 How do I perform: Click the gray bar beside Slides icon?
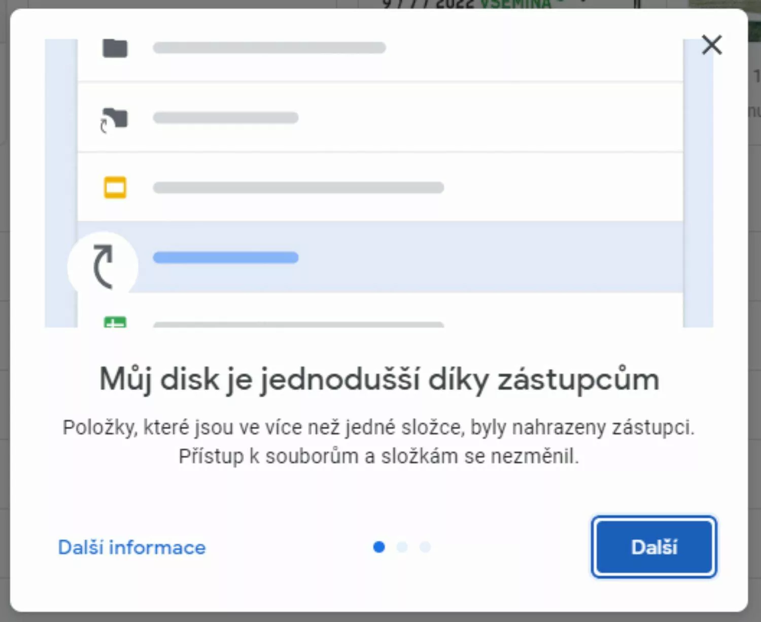pos(298,188)
